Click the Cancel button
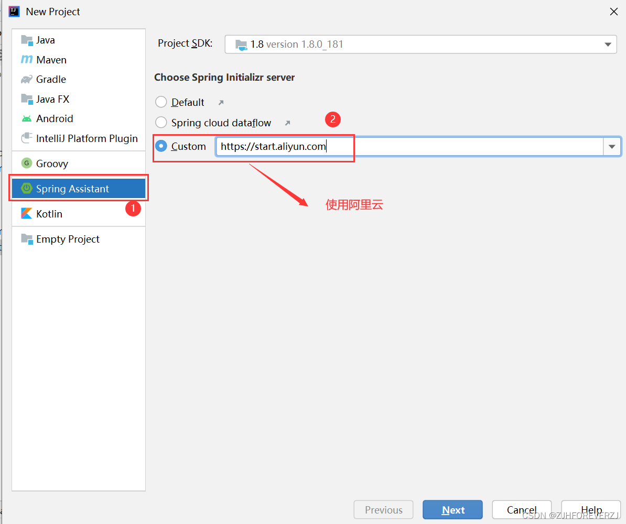This screenshot has width=626, height=524. tap(522, 510)
